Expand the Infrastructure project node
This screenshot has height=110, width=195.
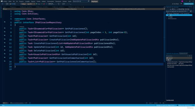167,19
